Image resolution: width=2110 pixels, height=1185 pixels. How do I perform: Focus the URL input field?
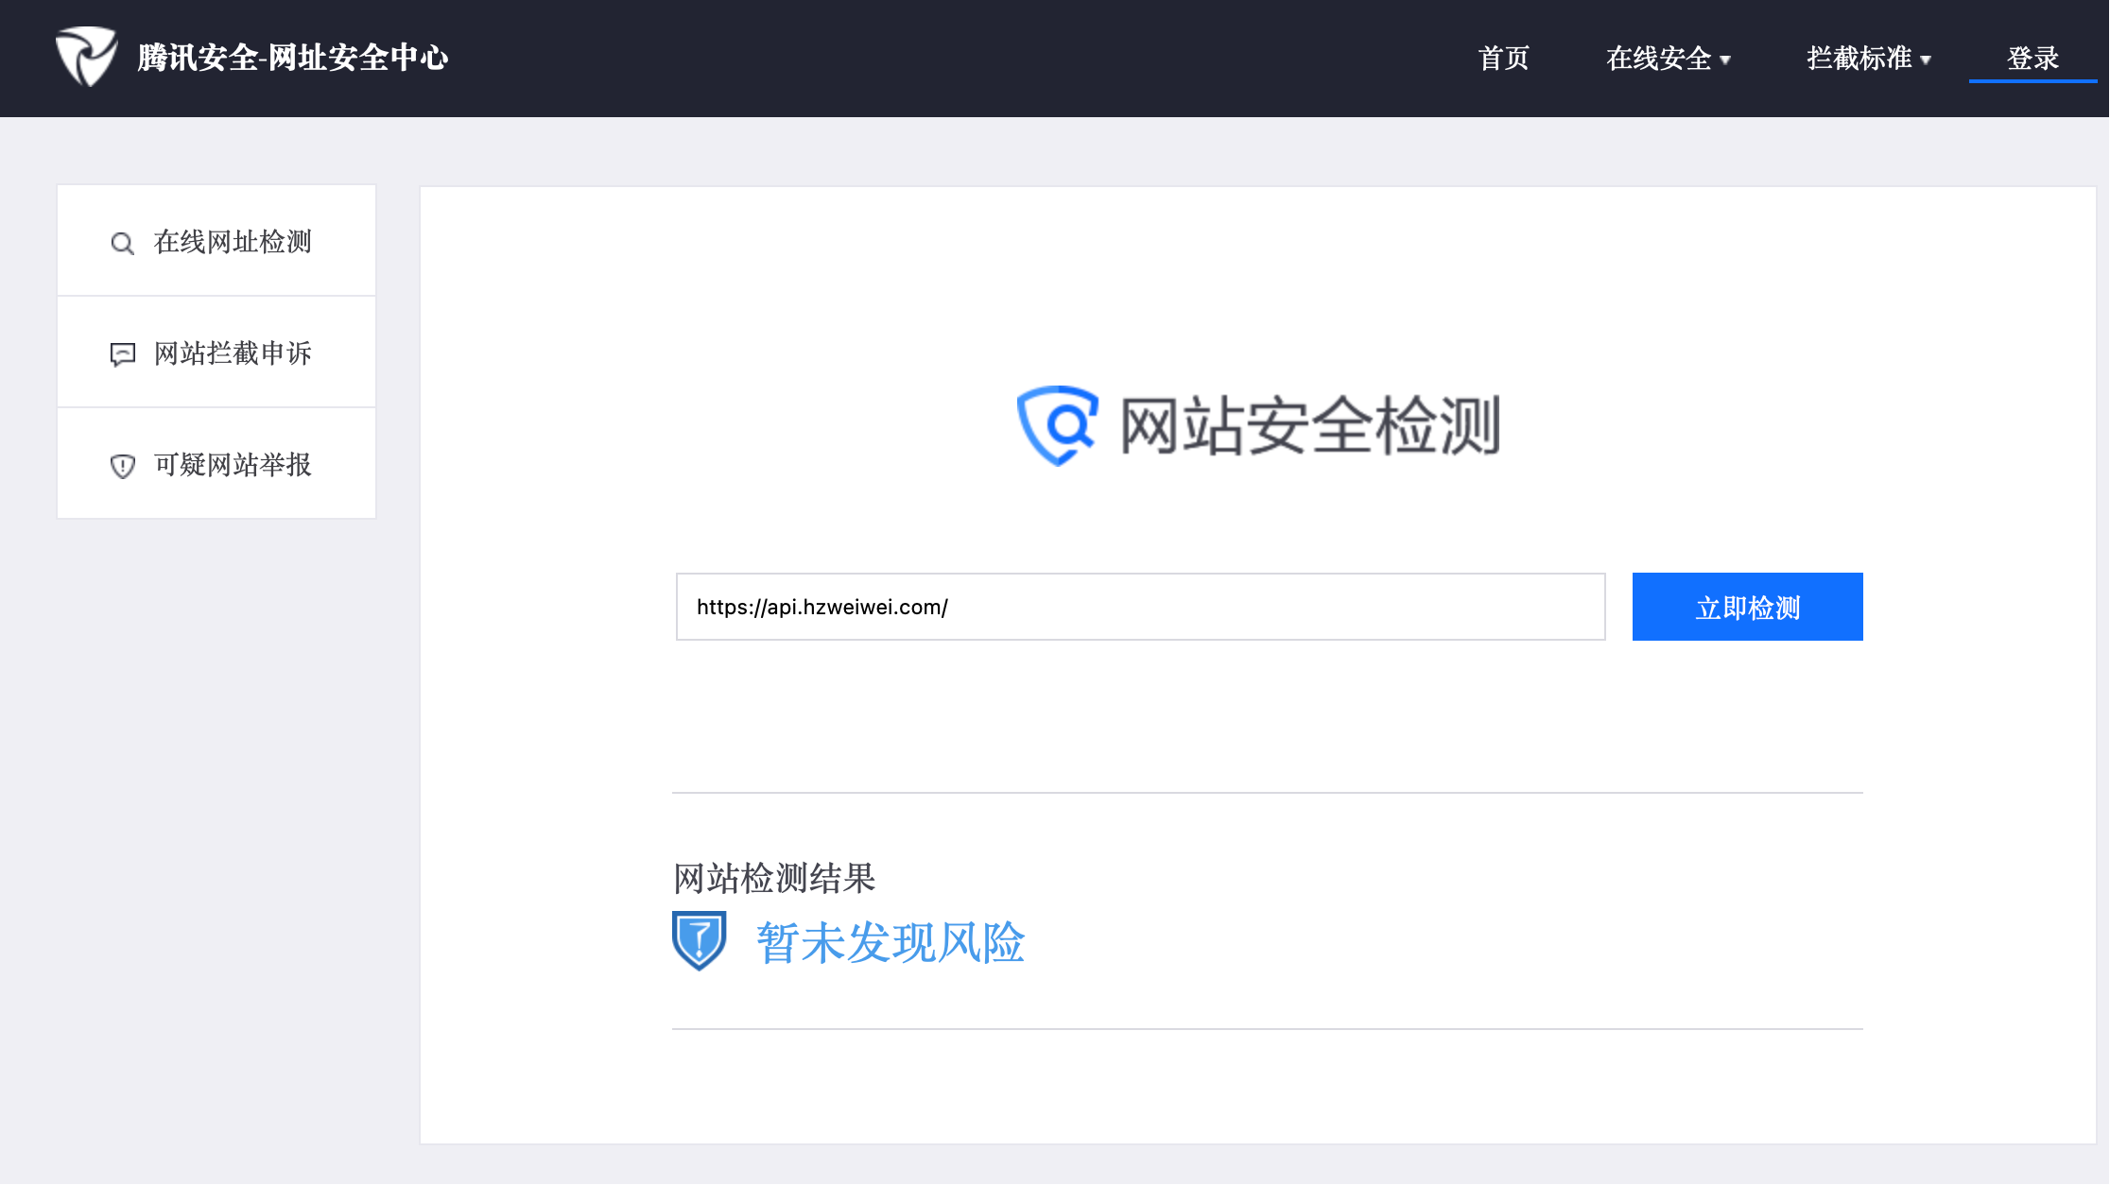coord(1140,607)
